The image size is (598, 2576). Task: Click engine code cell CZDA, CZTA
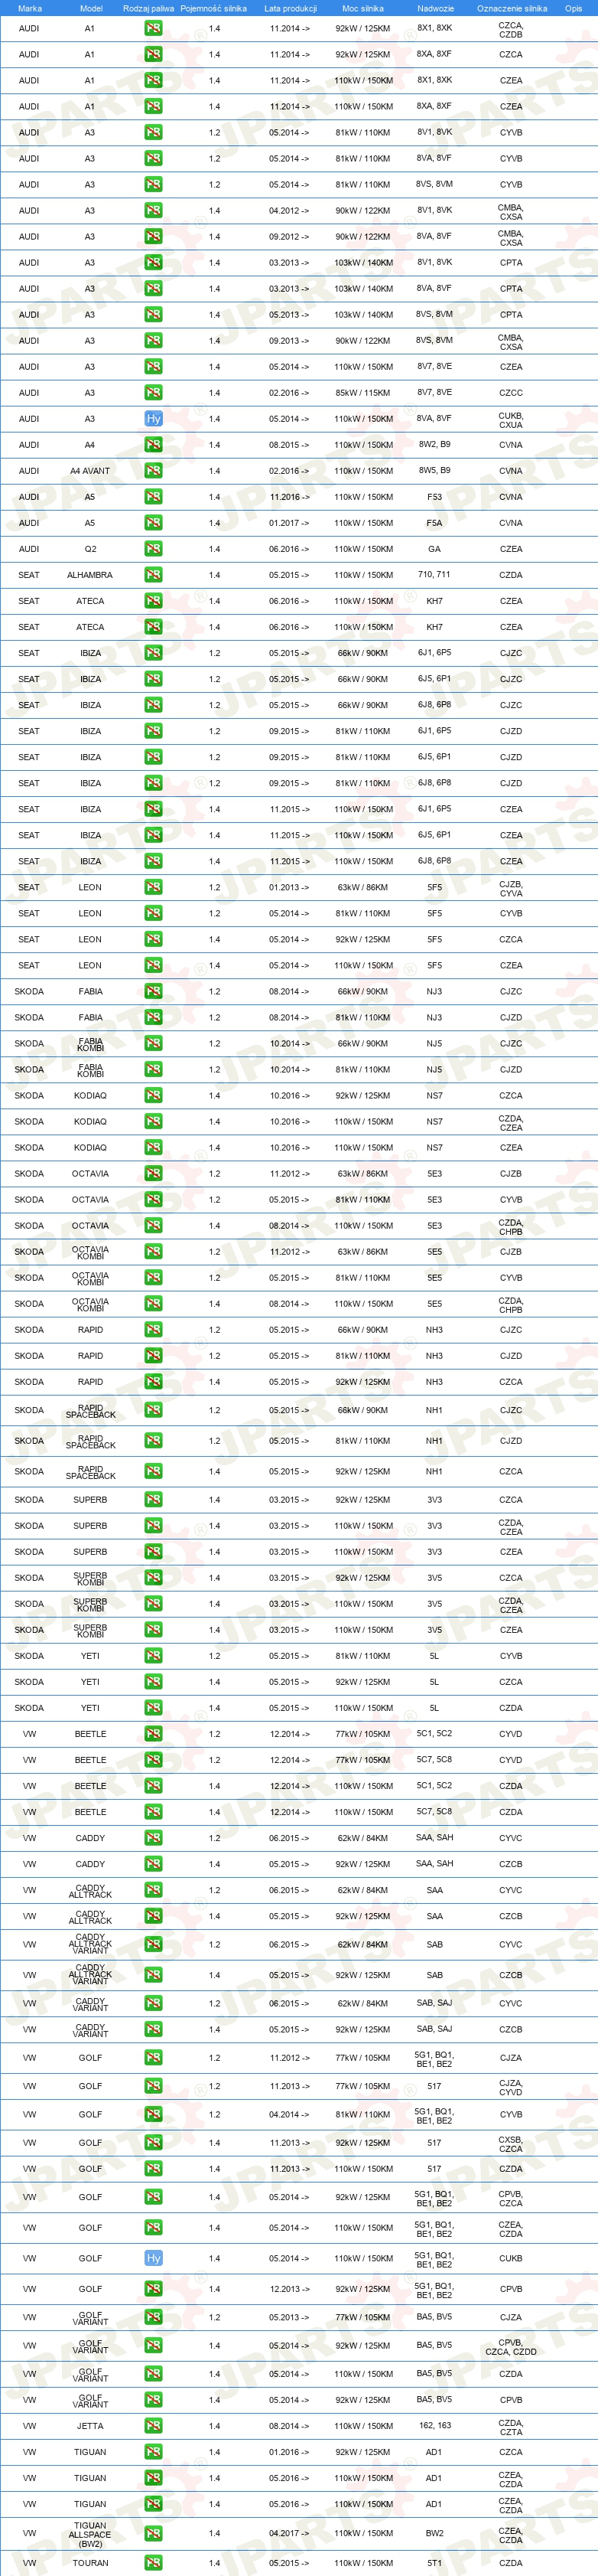point(511,2426)
